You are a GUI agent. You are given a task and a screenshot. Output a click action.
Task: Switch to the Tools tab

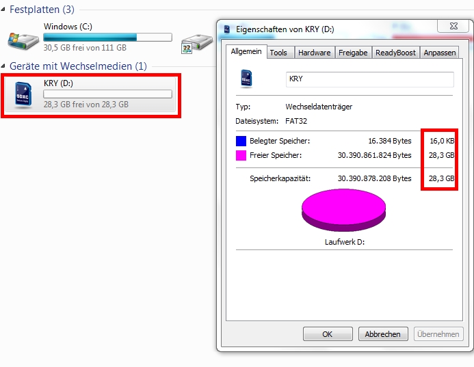click(278, 53)
